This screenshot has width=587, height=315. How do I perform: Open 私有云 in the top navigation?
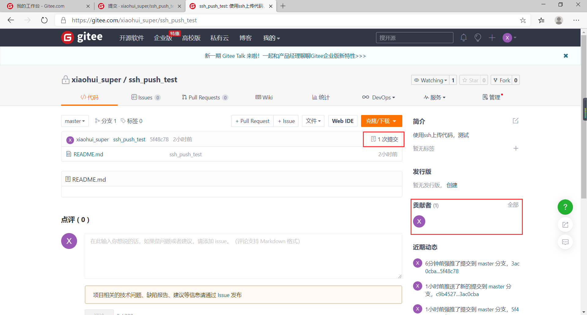tap(220, 38)
